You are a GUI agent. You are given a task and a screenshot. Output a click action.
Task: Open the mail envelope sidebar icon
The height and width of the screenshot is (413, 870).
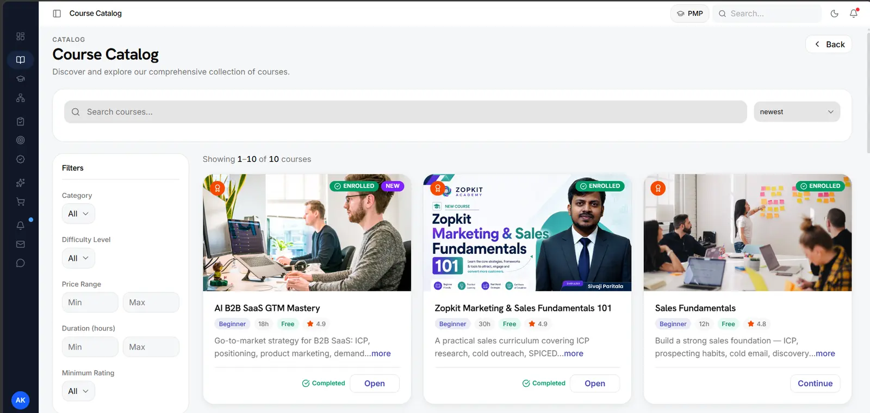21,244
